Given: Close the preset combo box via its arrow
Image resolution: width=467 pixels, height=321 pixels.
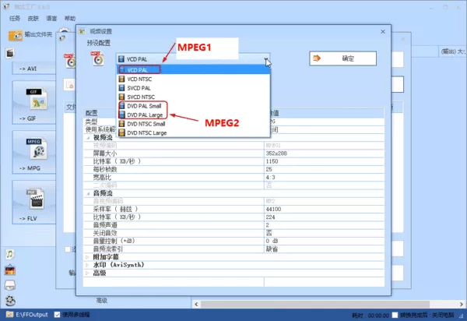Looking at the screenshot, I should click(x=265, y=59).
